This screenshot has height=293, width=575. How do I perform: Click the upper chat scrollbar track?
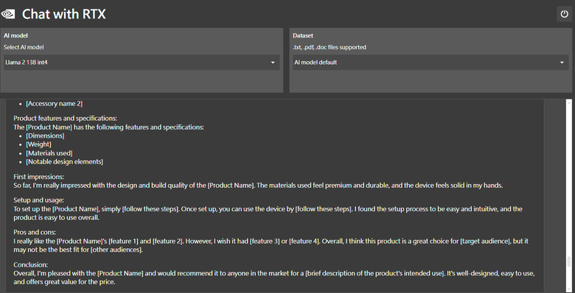click(569, 176)
